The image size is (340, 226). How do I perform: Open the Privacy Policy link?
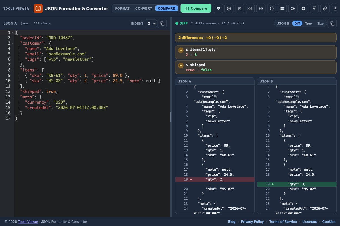point(252,222)
